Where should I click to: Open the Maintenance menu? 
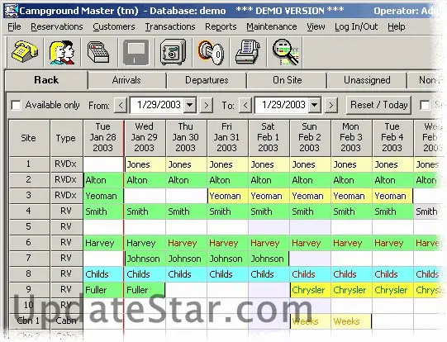pyautogui.click(x=272, y=26)
